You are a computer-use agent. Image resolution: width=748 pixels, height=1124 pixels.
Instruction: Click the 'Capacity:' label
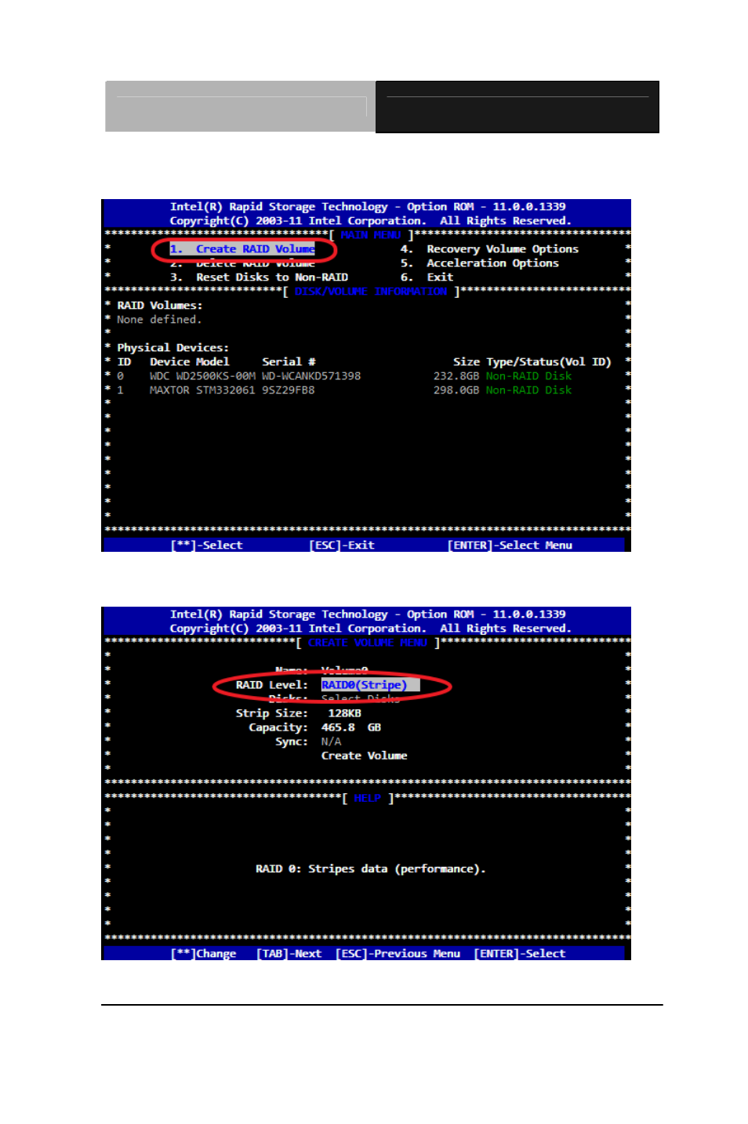click(x=278, y=727)
